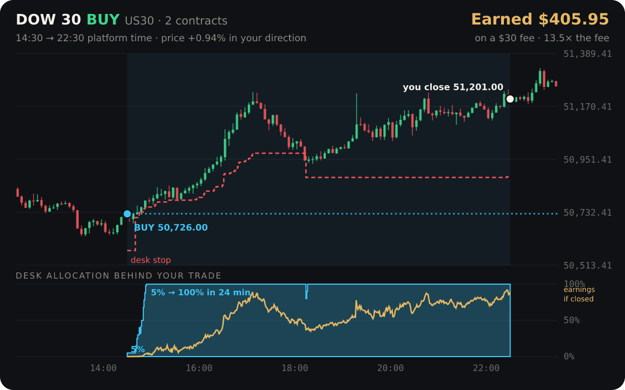
Task: Click the 51,389.41 price axis label
Action: coord(587,53)
